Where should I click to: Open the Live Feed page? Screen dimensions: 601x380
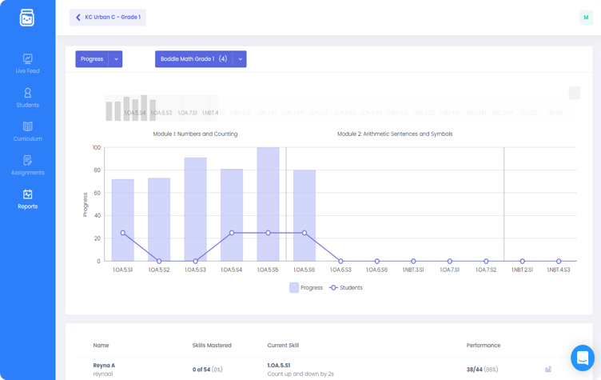(27, 64)
